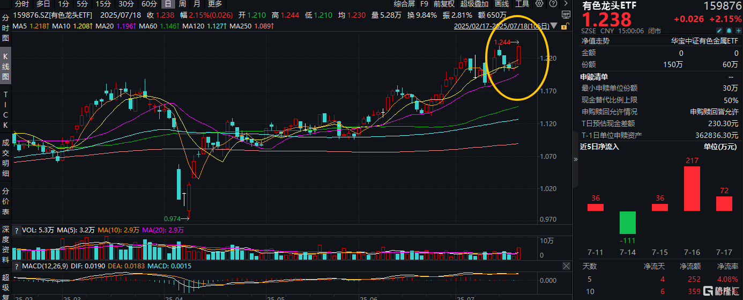743x300 pixels.
Task: Click MA5 1.218 indicator label
Action: (x=32, y=26)
